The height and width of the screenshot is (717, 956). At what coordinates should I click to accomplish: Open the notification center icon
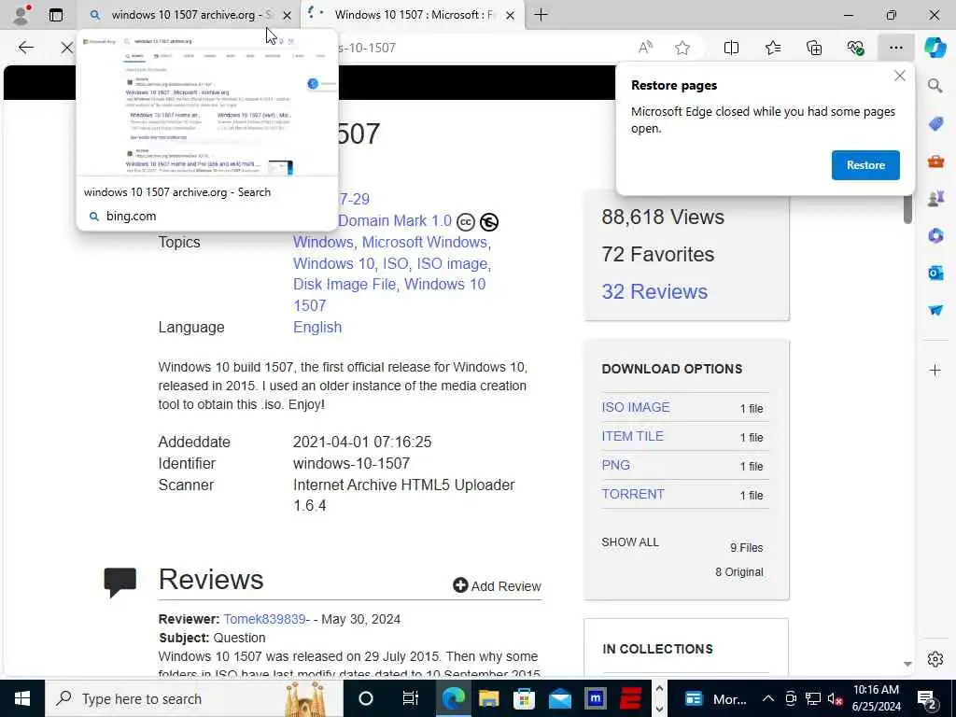(x=926, y=699)
